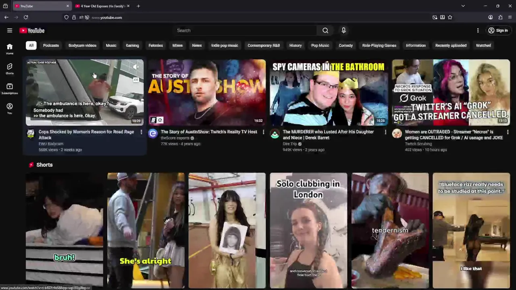This screenshot has height=290, width=516.
Task: Click the site padlock security icon
Action: [x=74, y=17]
